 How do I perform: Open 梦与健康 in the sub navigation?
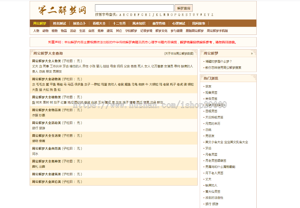[x=177, y=31]
